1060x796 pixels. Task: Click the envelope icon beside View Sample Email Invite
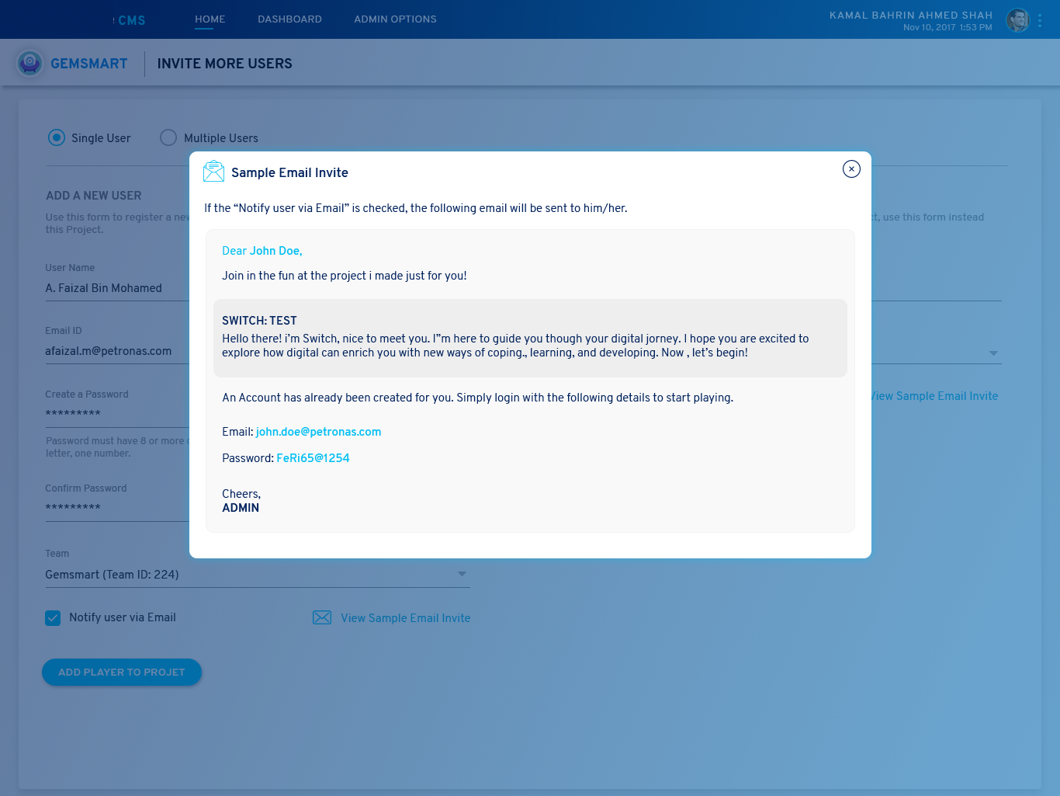(322, 617)
